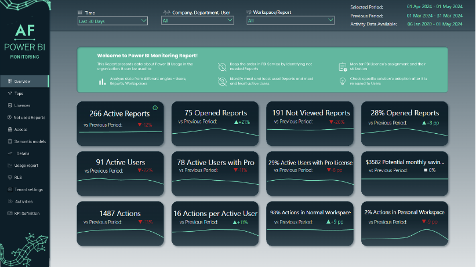Click the Tenant settings gear icon
476x267 pixels.
10,189
